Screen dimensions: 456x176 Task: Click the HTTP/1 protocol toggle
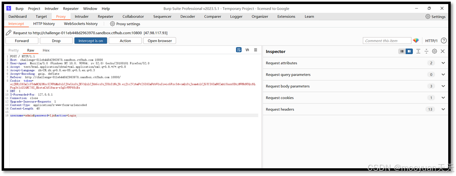point(431,41)
